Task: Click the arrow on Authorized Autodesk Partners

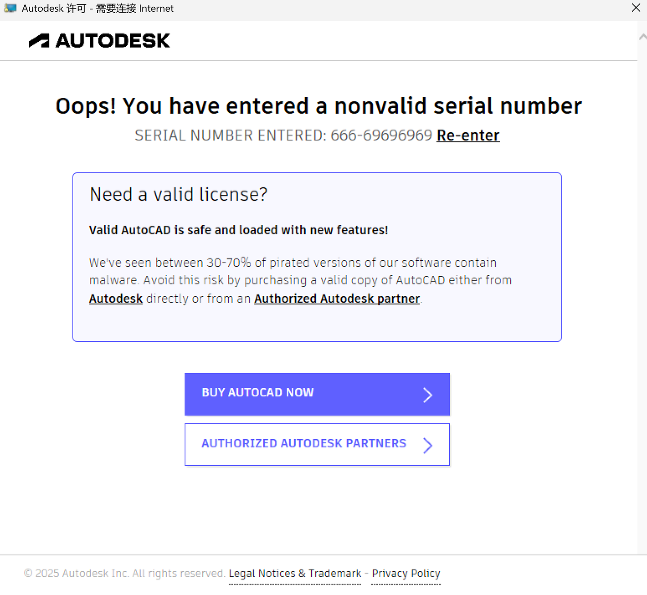Action: [428, 445]
